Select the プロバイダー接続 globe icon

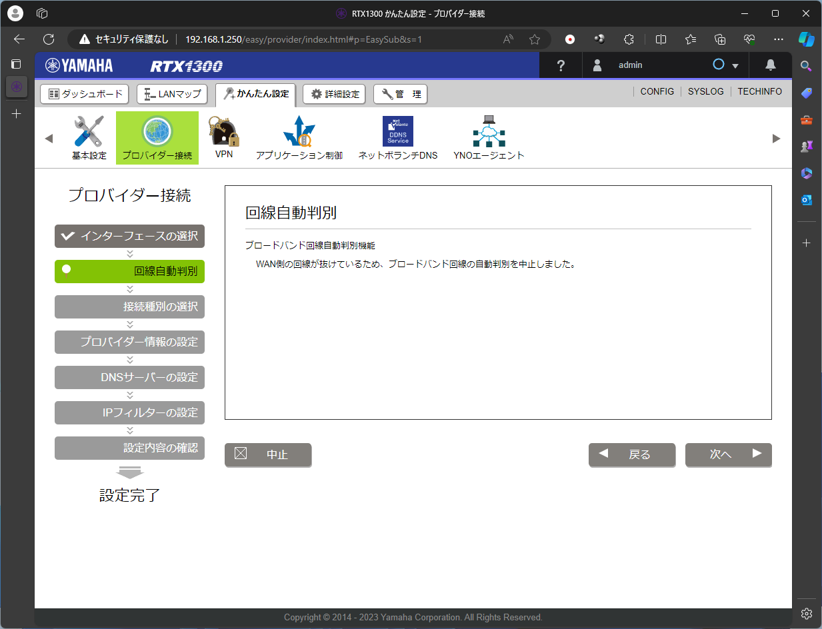click(157, 138)
